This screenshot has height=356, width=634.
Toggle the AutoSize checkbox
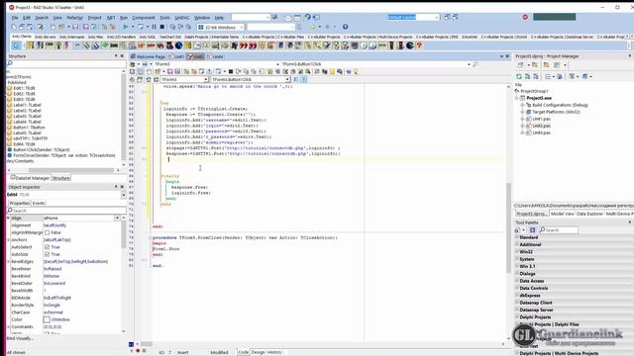(x=47, y=254)
